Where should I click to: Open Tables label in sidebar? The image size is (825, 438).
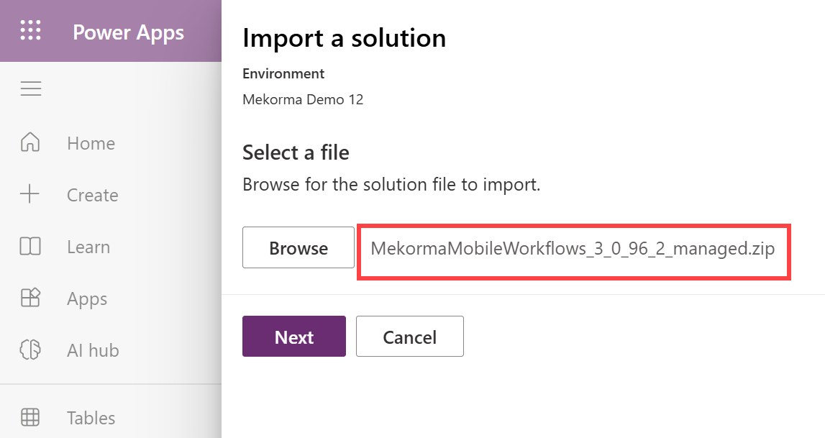(91, 418)
